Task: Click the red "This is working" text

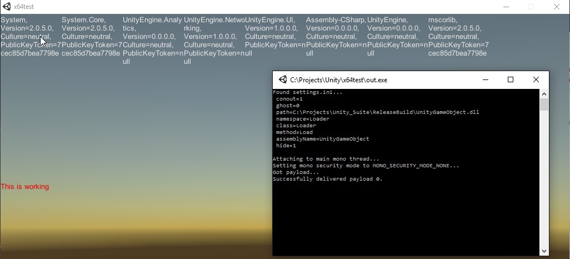Action: point(25,187)
